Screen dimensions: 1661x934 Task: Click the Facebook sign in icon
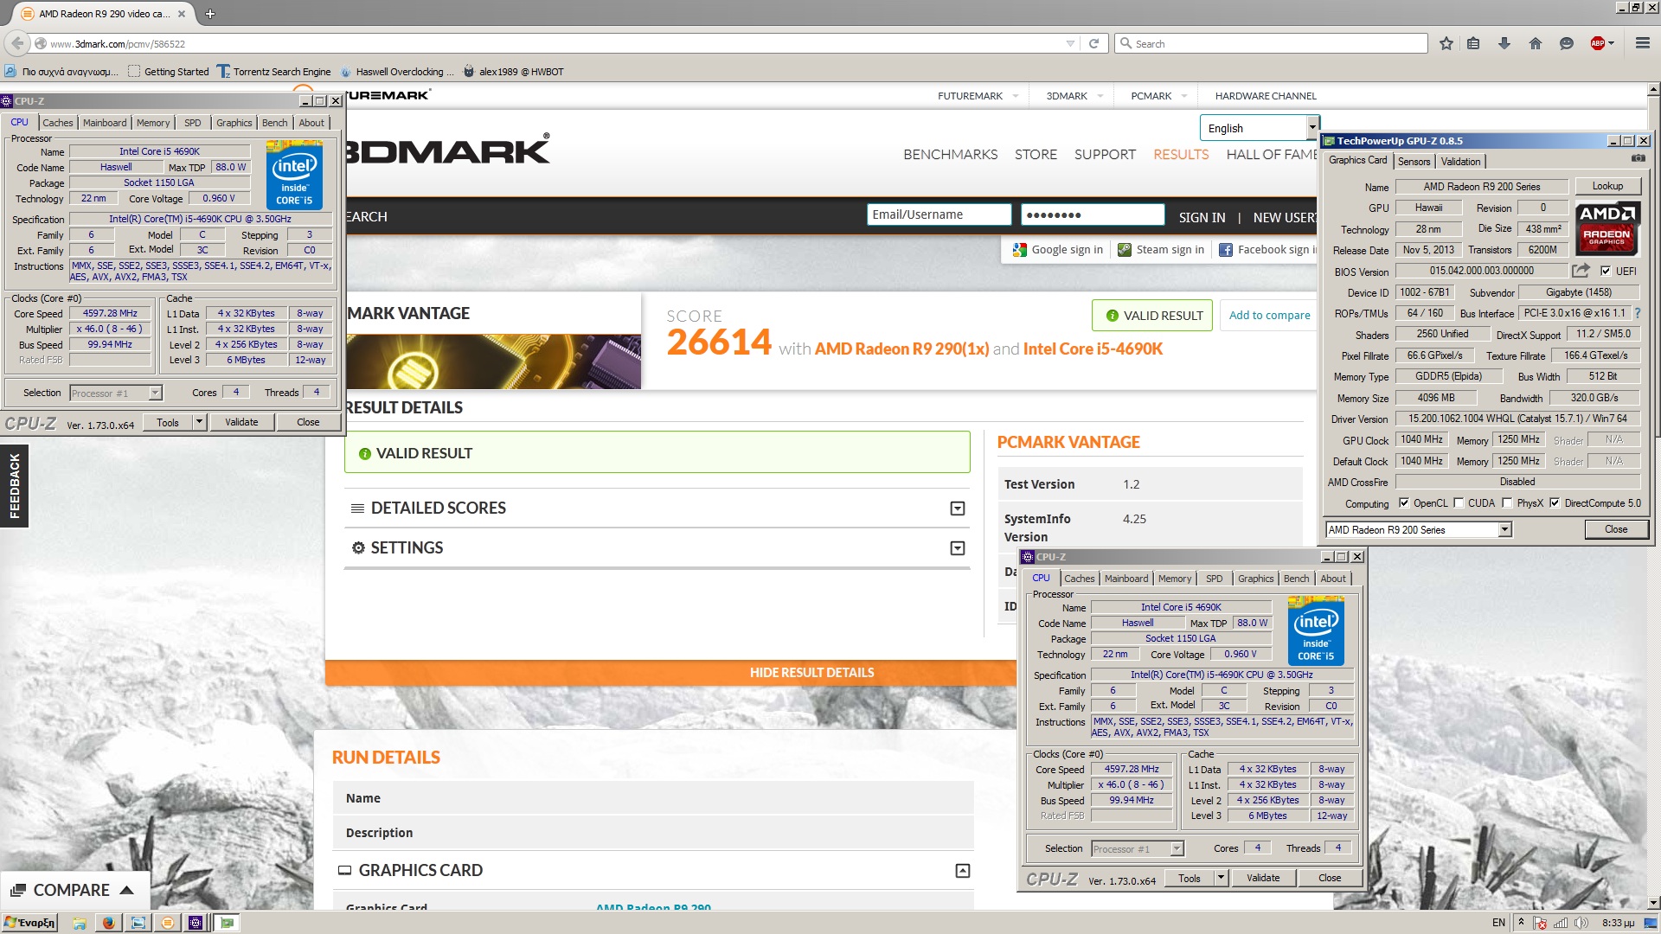1226,250
